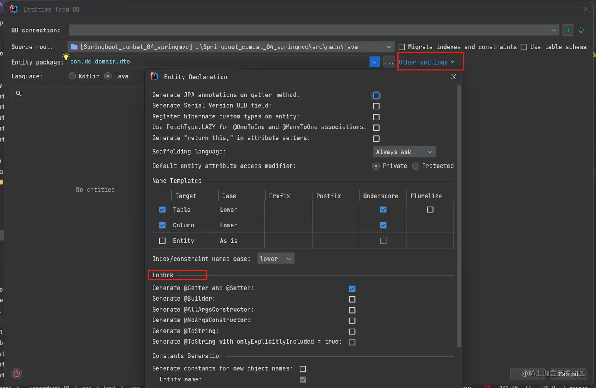Click the OK button
This screenshot has width=596, height=388.
pyautogui.click(x=528, y=373)
